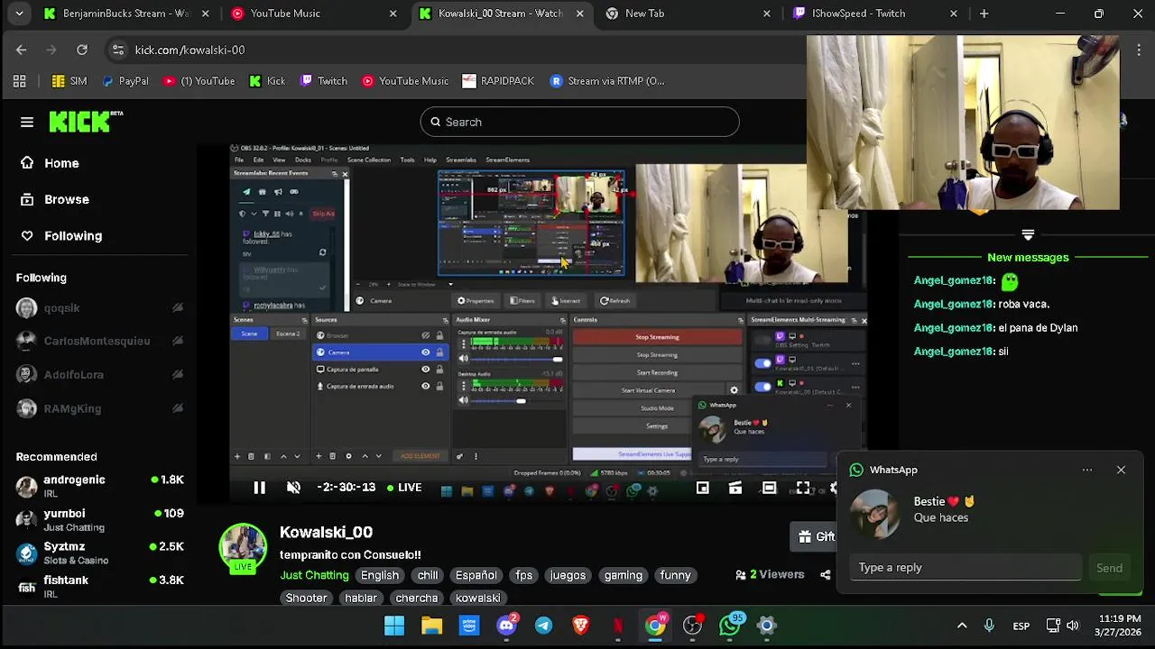This screenshot has width=1155, height=649.
Task: Open the Kick sidebar hamburger menu
Action: coord(27,122)
